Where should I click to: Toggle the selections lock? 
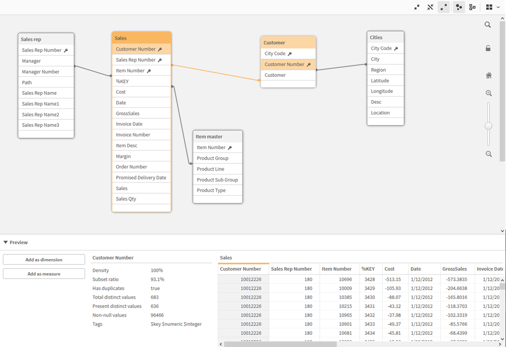pos(488,48)
